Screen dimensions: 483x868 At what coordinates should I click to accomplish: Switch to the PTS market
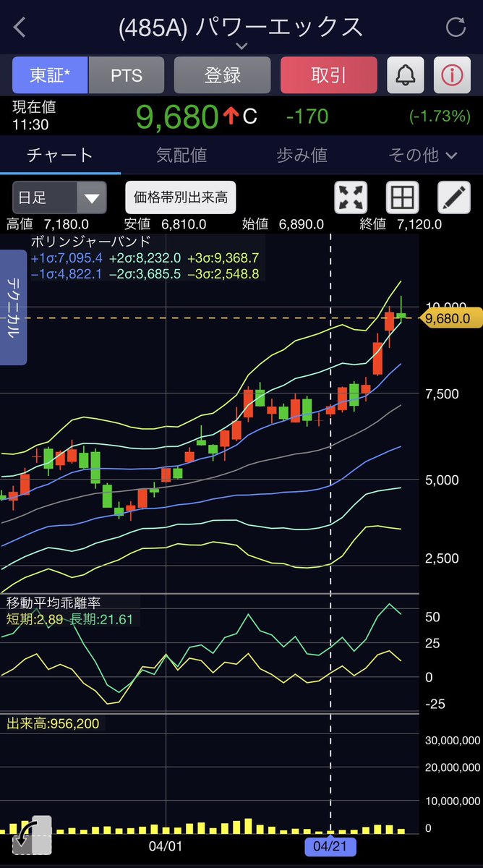coord(127,75)
